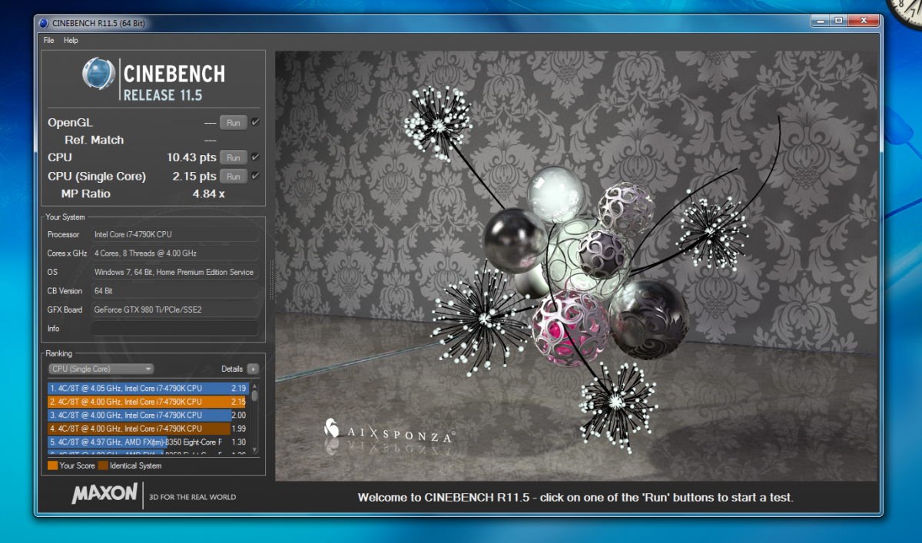
Task: Run the CPU (Single Core) test
Action: (234, 177)
